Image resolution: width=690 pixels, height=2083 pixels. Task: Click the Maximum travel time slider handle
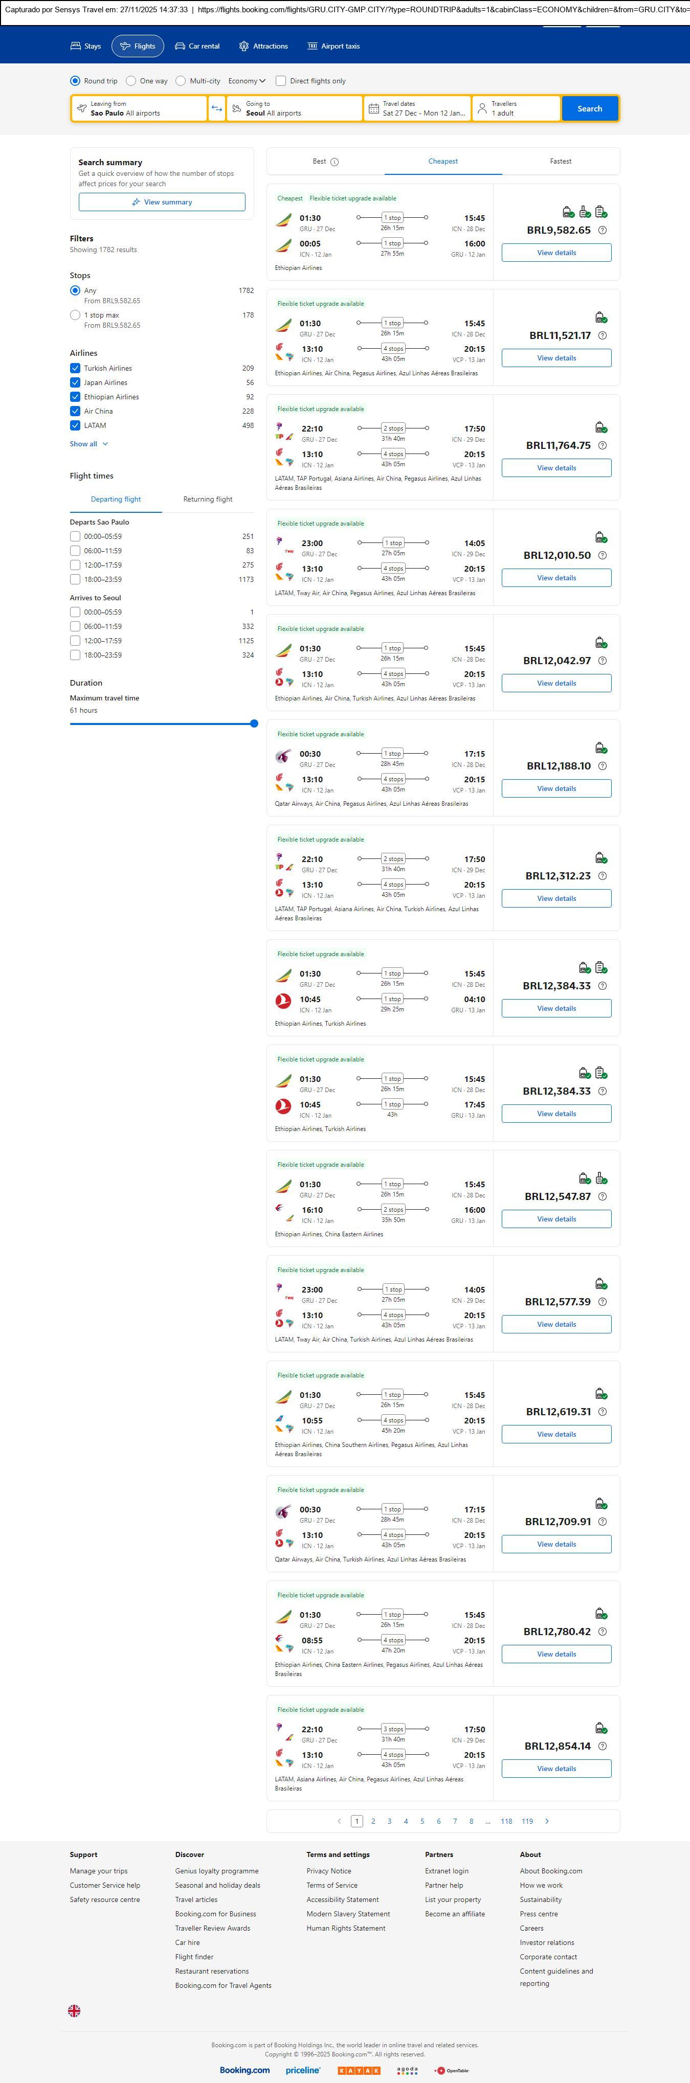(254, 723)
